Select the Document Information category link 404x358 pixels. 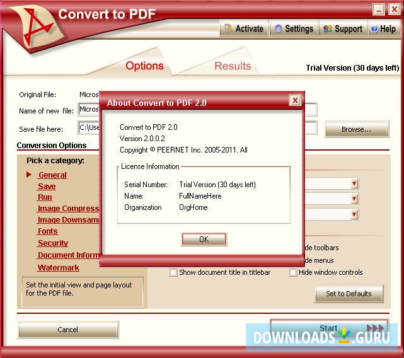click(68, 255)
